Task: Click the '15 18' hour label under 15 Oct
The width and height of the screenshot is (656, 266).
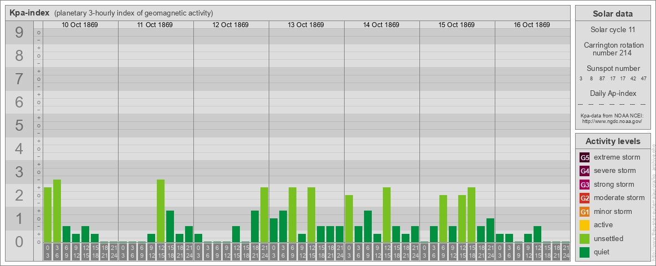Action: 471,252
